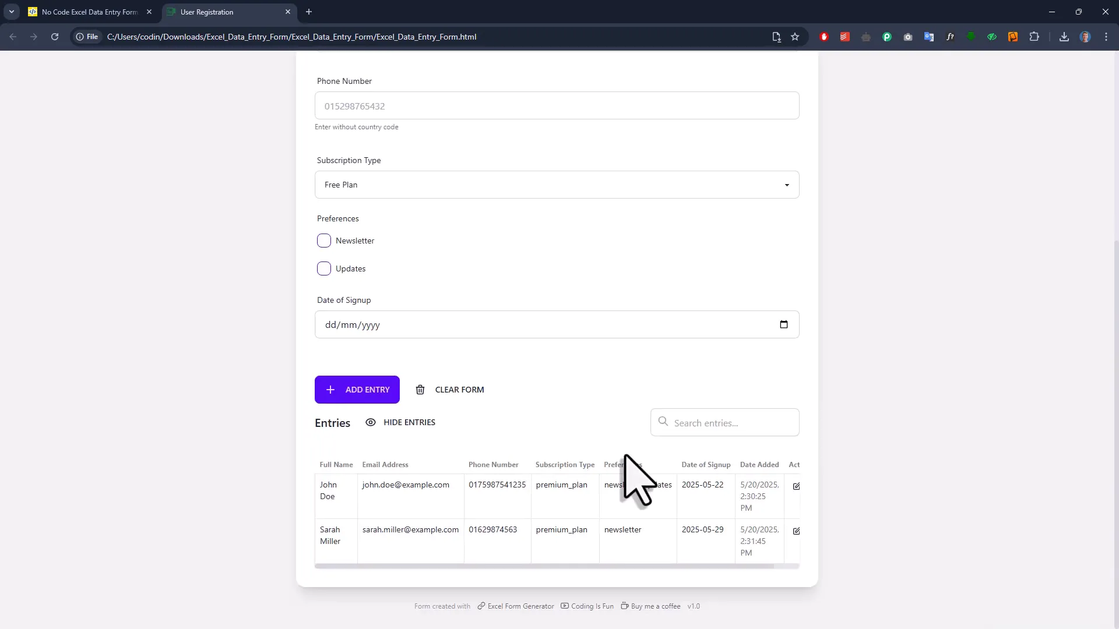Open the Subscription Type dropdown

[556, 185]
